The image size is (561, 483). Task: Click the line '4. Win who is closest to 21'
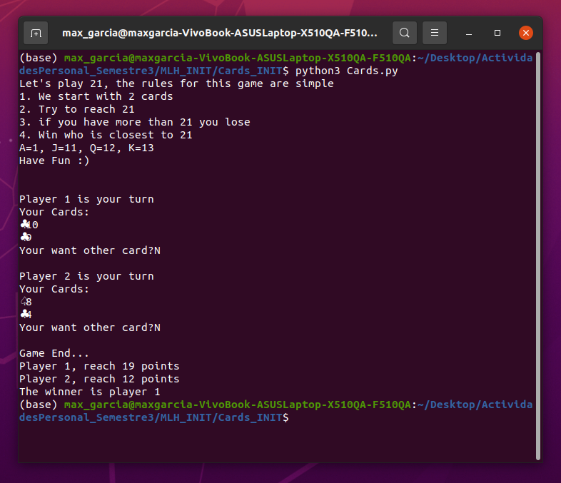pyautogui.click(x=106, y=135)
